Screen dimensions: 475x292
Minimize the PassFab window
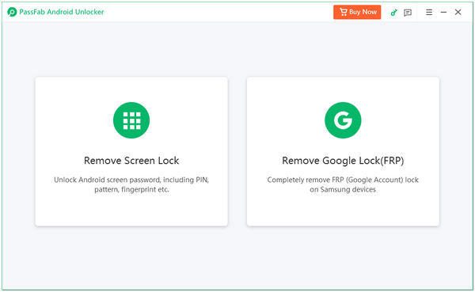[x=443, y=12]
